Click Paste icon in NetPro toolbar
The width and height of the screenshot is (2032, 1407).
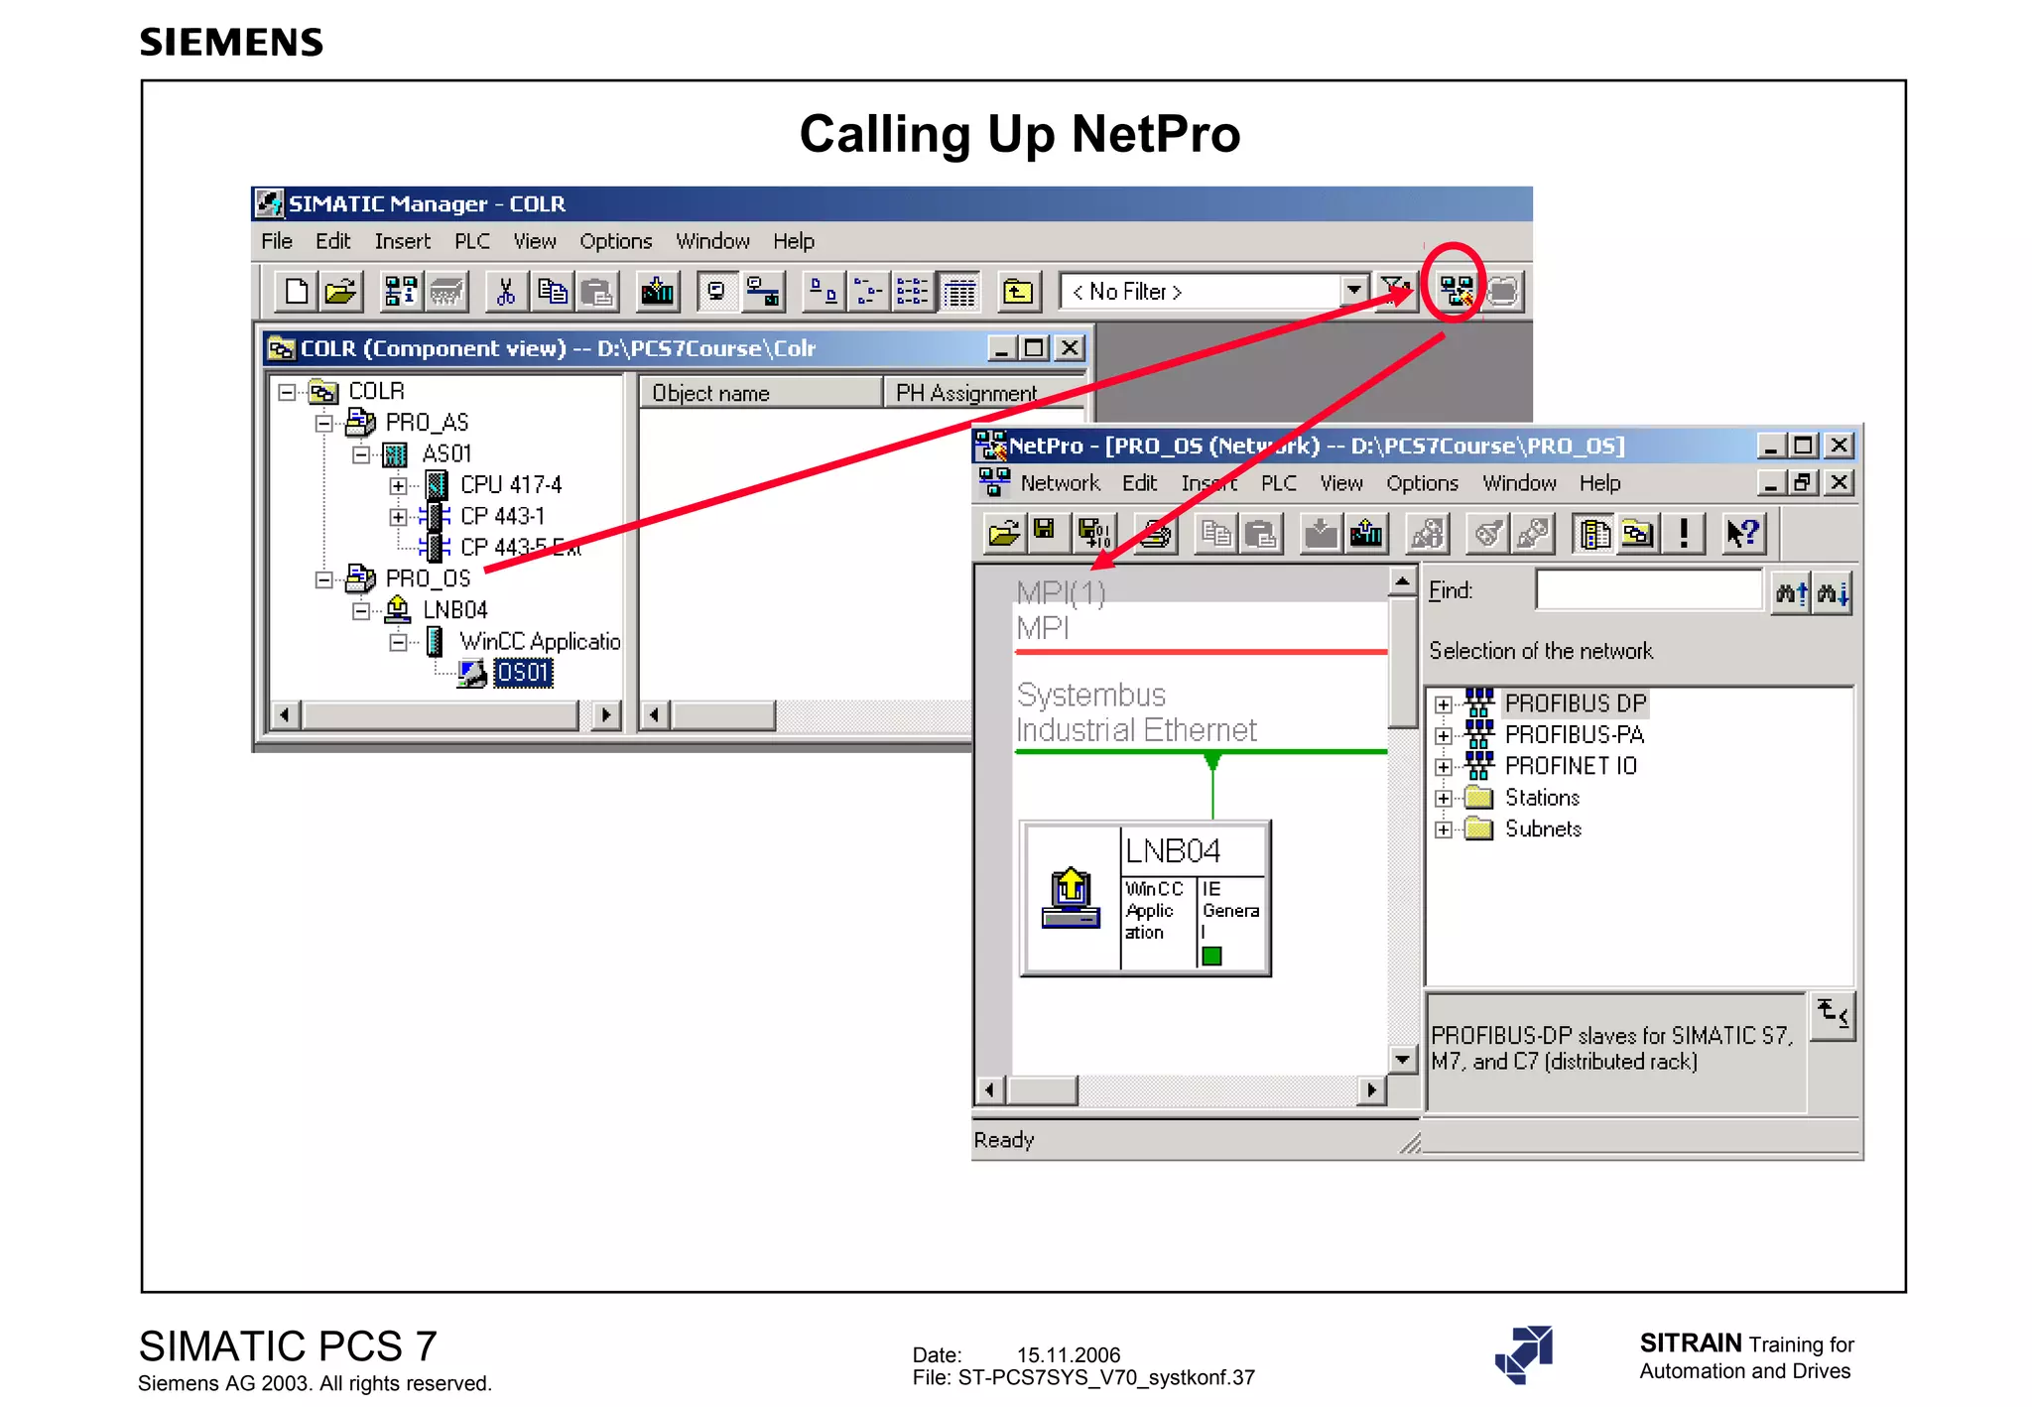[x=1260, y=534]
